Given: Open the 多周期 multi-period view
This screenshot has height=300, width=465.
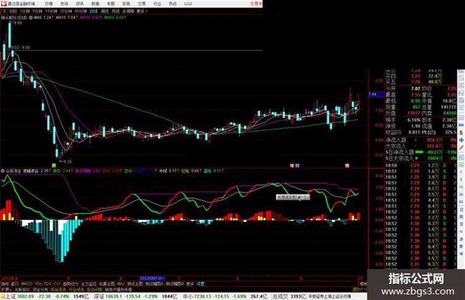Looking at the screenshot, I should (x=128, y=11).
